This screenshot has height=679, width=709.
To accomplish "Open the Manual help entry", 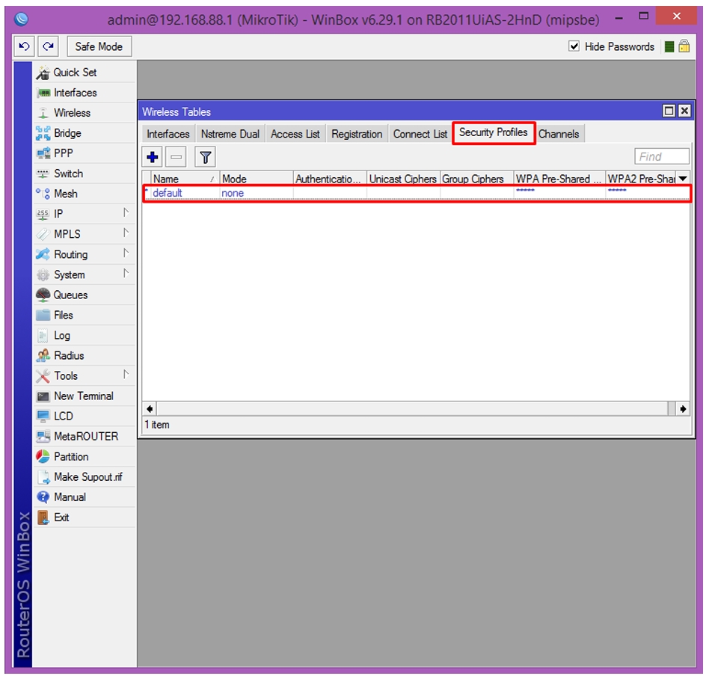I will pos(85,497).
